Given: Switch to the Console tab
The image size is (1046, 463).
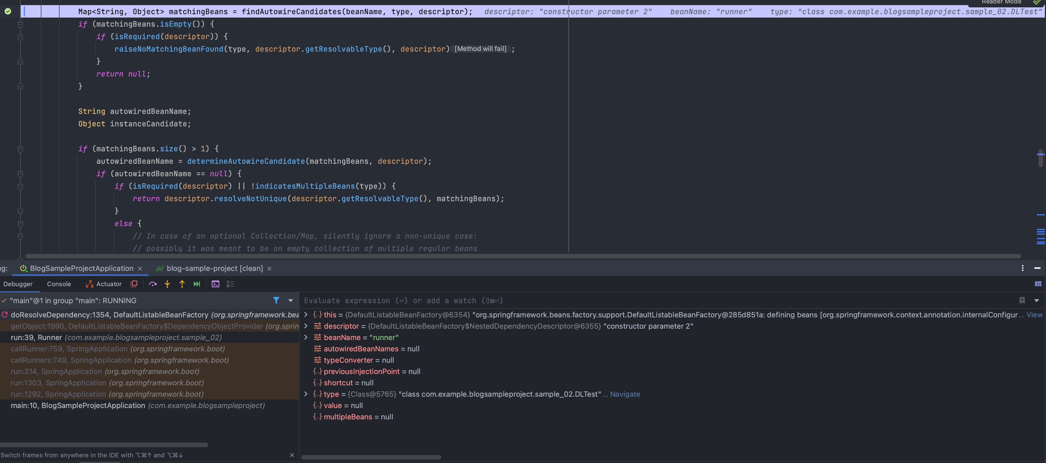Looking at the screenshot, I should pos(59,284).
